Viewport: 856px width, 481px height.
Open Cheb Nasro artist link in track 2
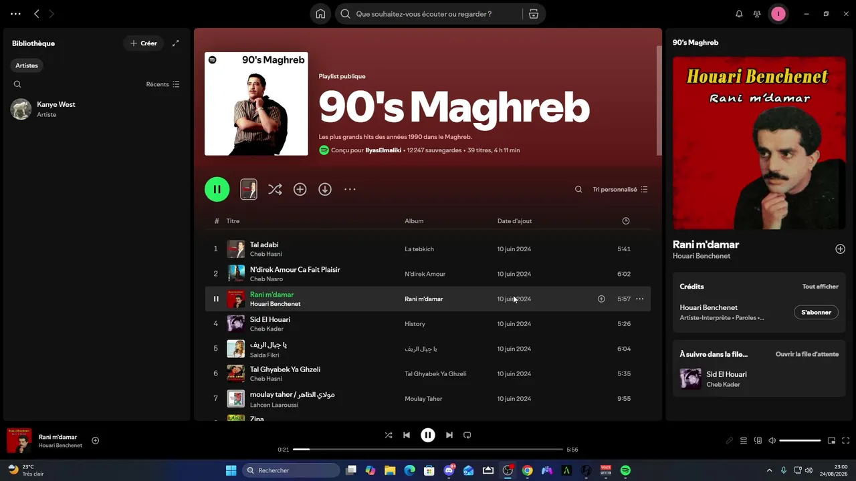pos(266,279)
